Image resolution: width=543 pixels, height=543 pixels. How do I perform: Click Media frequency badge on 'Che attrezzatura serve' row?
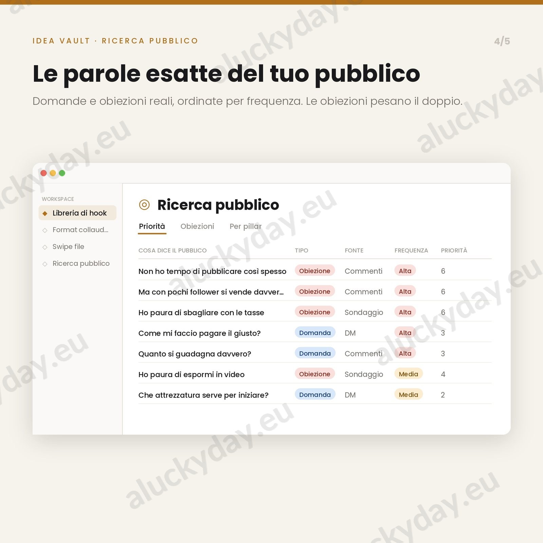409,394
